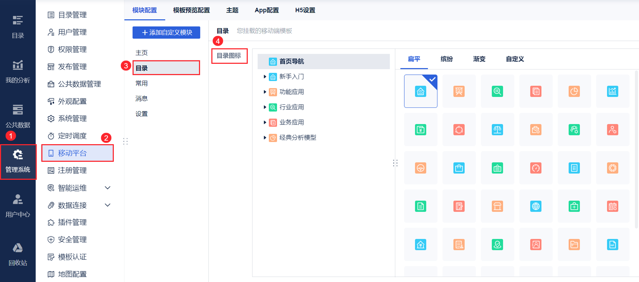The image size is (639, 282).
Task: Expand the 新手入门 tree node arrow
Action: click(x=265, y=76)
